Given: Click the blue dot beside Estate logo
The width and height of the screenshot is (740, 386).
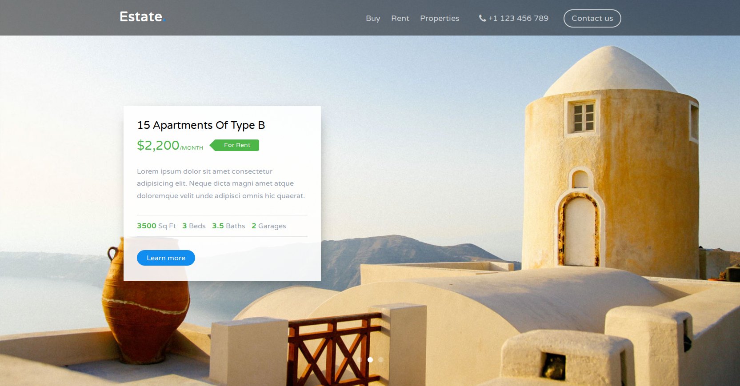Looking at the screenshot, I should (164, 20).
